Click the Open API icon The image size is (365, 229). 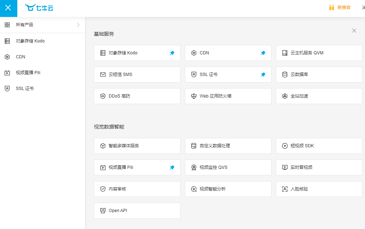pos(103,211)
